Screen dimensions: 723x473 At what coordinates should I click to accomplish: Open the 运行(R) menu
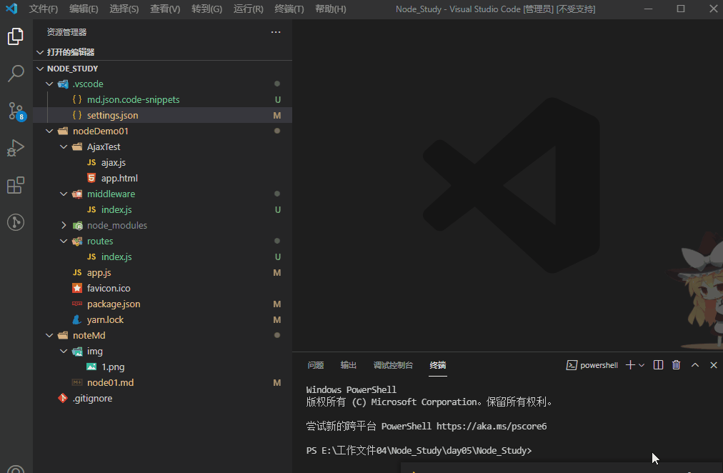click(248, 9)
